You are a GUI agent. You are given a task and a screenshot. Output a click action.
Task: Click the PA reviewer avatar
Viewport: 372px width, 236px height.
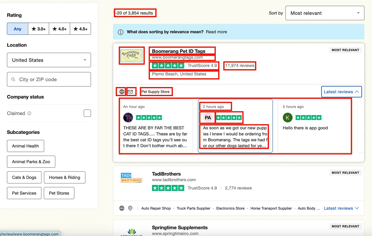208,118
